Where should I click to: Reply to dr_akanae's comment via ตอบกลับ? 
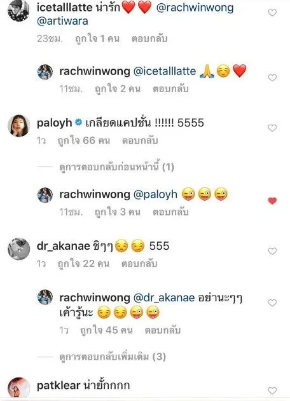coord(139,264)
